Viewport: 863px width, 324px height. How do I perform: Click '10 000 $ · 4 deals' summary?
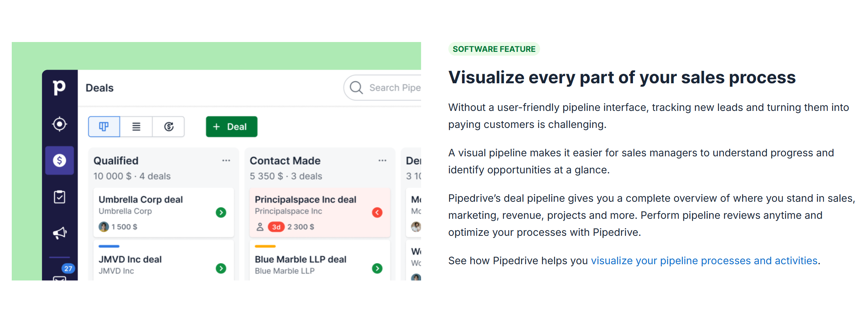point(132,176)
